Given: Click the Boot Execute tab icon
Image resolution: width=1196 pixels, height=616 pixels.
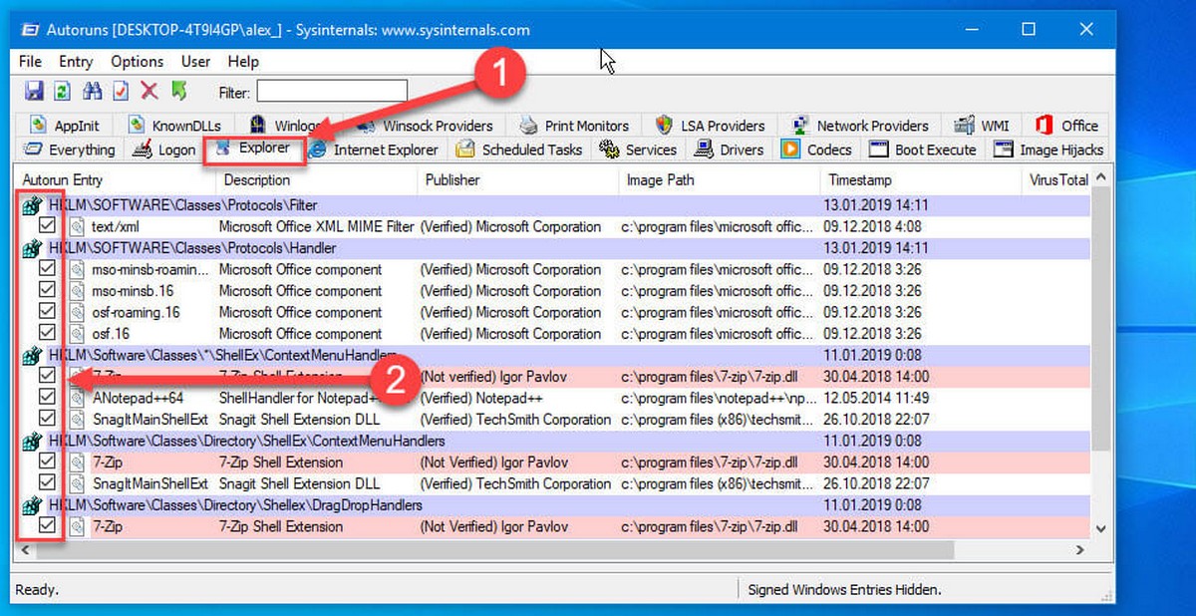Looking at the screenshot, I should tap(878, 150).
